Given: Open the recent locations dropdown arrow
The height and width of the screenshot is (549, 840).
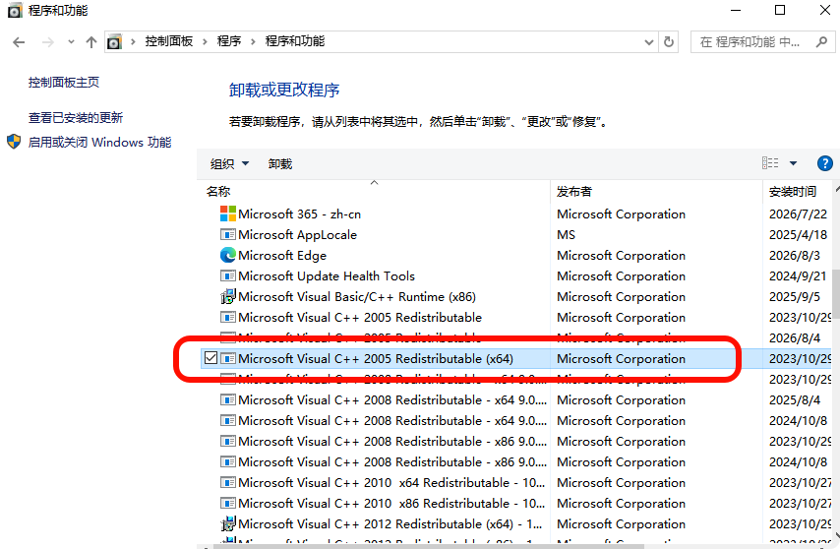Looking at the screenshot, I should coord(71,42).
